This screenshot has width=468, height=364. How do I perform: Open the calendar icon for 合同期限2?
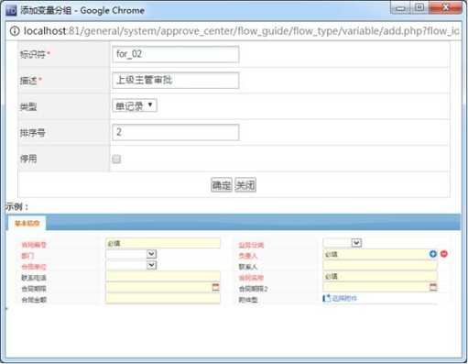point(433,287)
